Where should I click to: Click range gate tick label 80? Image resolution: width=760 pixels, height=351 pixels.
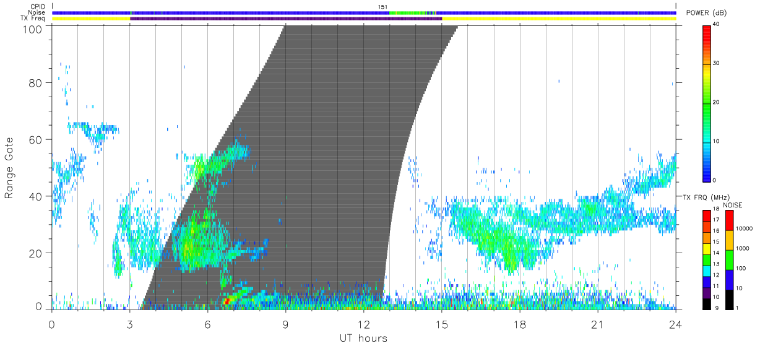coord(37,83)
